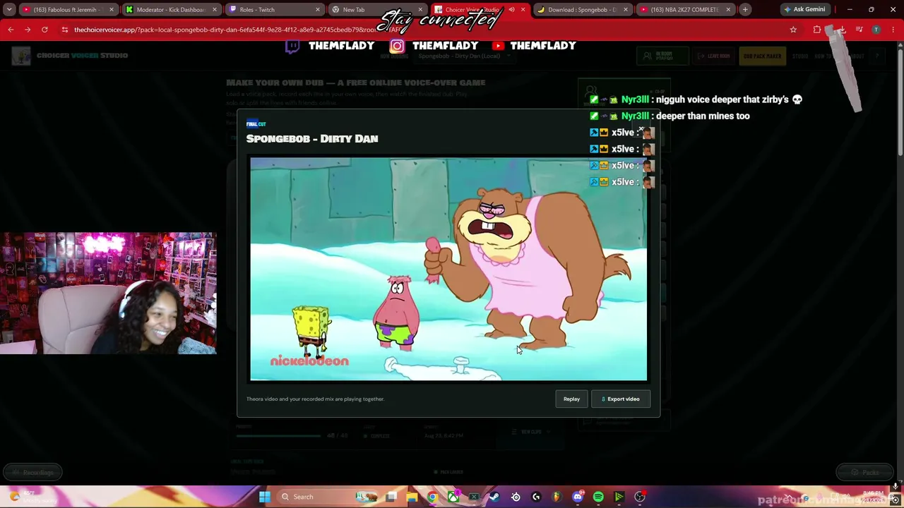Image resolution: width=904 pixels, height=508 pixels.
Task: Open File Explorer from the taskbar
Action: [412, 497]
